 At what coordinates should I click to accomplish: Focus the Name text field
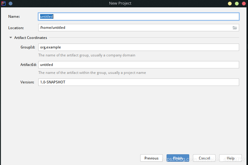tap(139, 17)
